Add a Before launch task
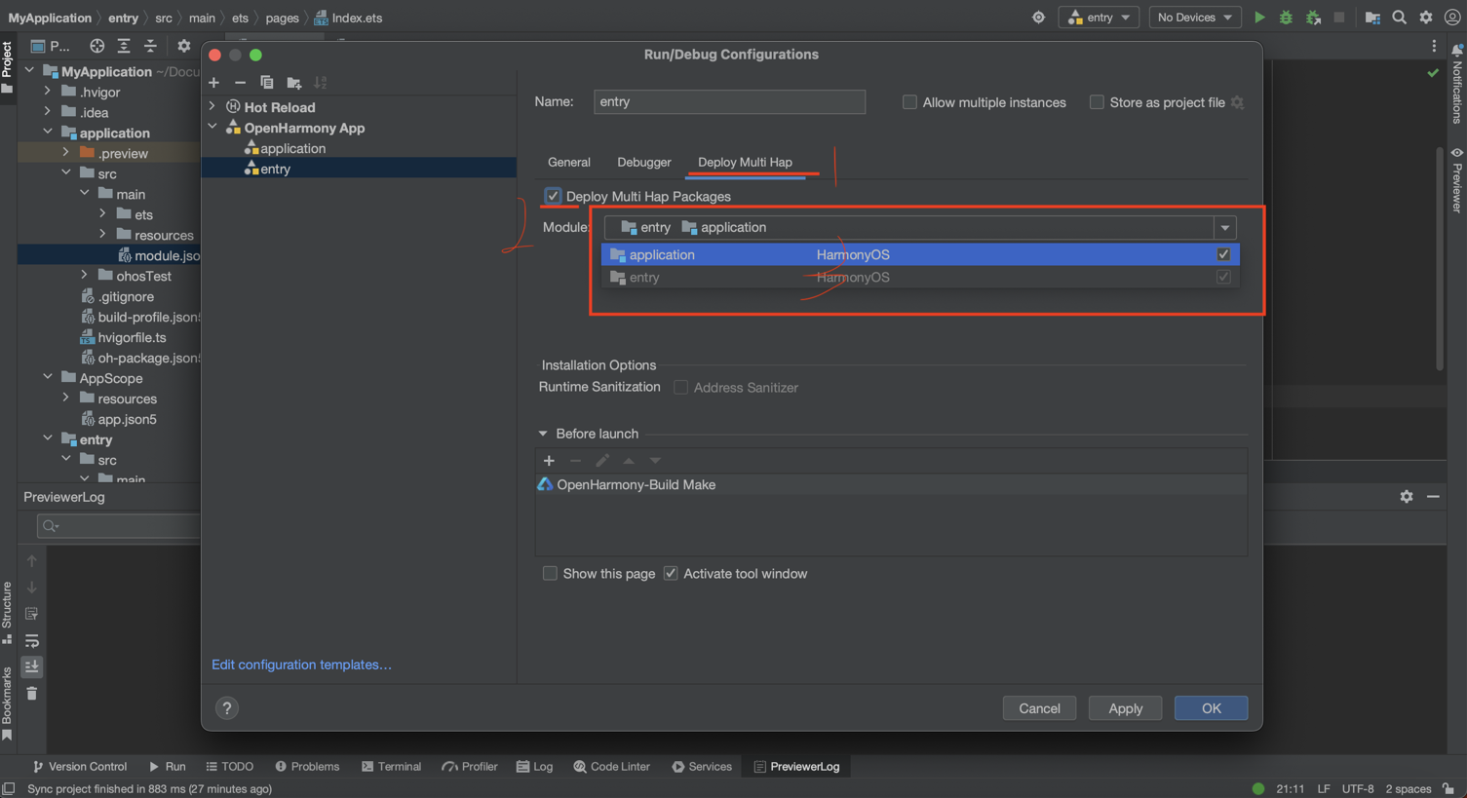 pyautogui.click(x=549, y=460)
